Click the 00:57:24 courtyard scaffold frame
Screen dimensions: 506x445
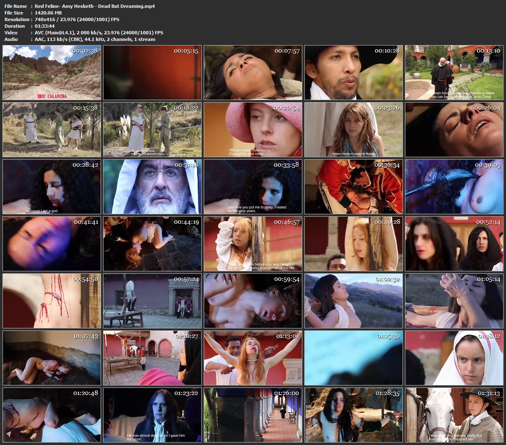click(x=152, y=301)
